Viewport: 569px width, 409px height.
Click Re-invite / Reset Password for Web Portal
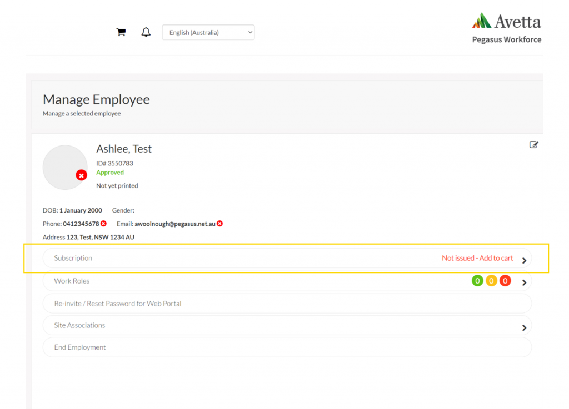point(287,304)
